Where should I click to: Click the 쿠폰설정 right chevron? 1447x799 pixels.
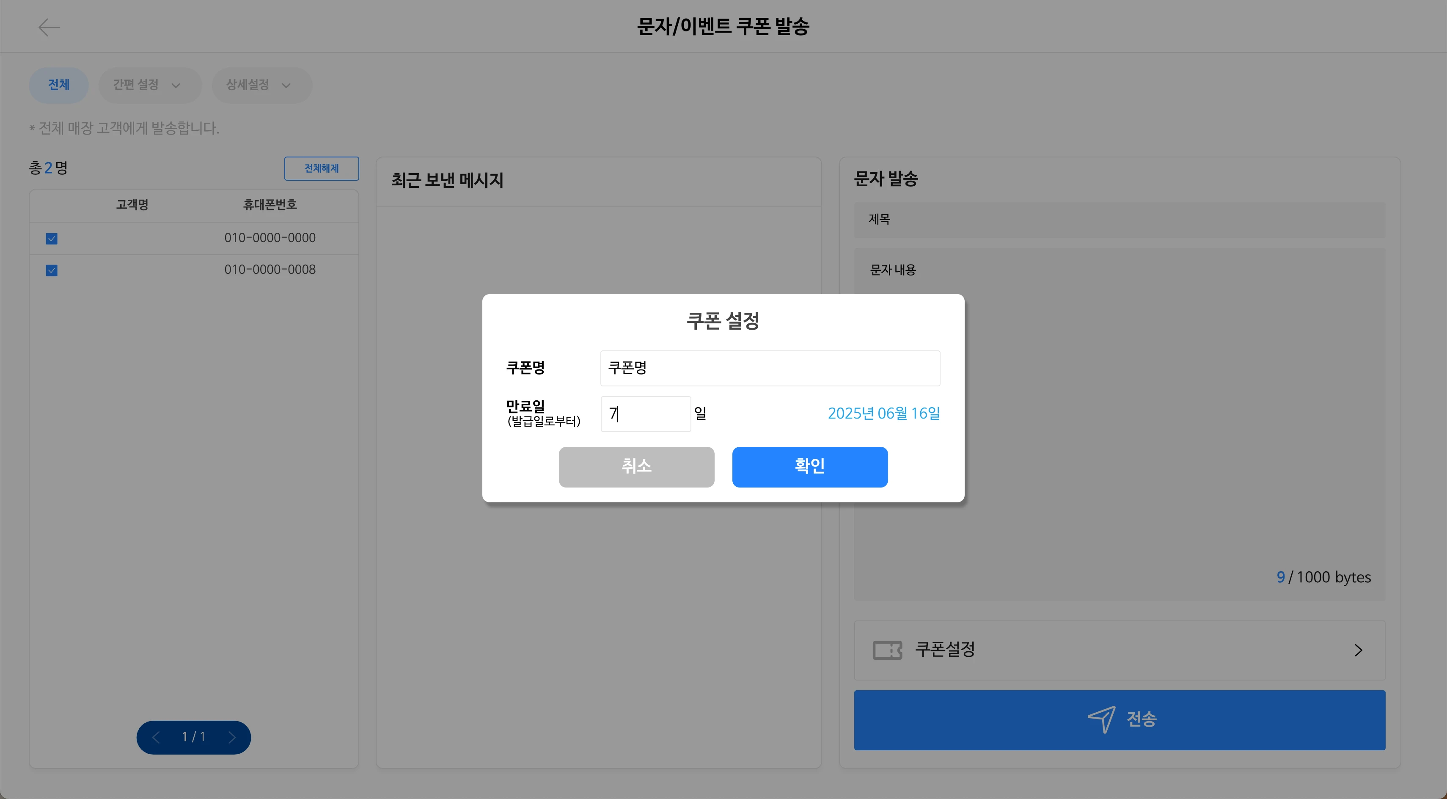[1358, 650]
